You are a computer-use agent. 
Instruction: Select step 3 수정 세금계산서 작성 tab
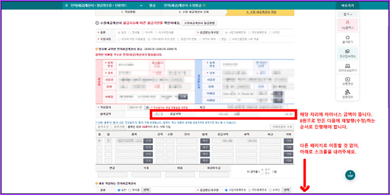coord(261,12)
